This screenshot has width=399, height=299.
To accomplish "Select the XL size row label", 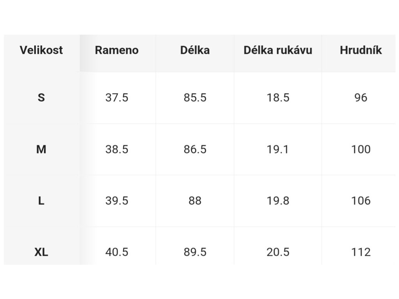I will tap(41, 252).
